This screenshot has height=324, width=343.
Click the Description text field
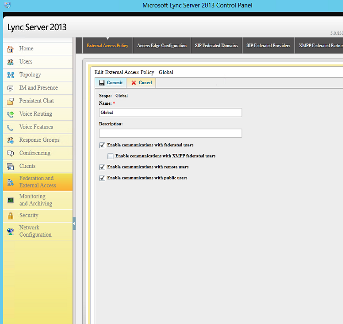point(170,133)
